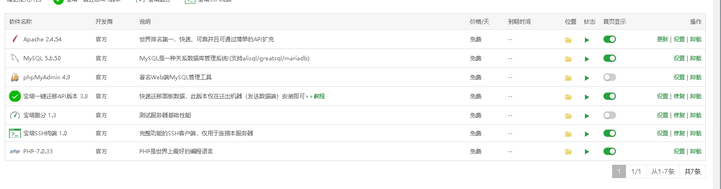Image resolution: width=721 pixels, height=189 pixels.
Task: Click 更新 link for Apache 2.4.54
Action: (x=663, y=39)
